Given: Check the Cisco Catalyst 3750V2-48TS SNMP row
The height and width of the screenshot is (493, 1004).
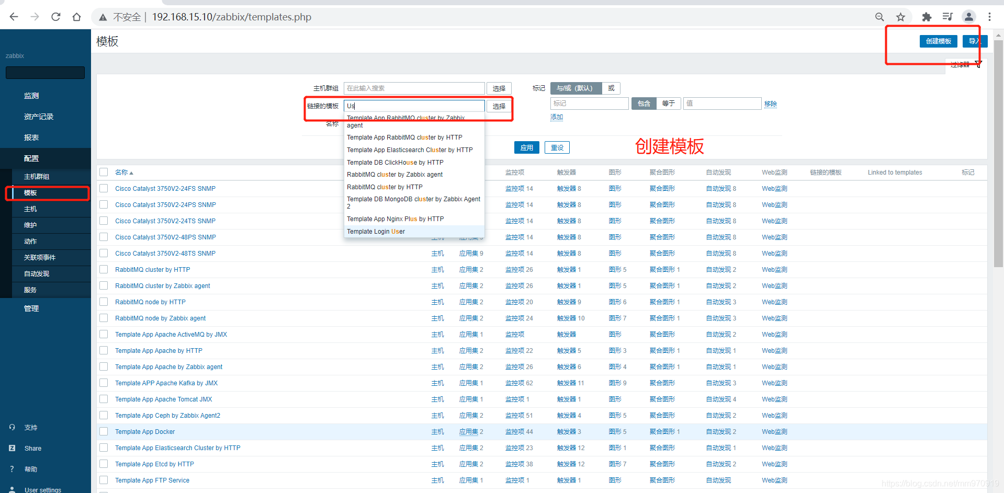Looking at the screenshot, I should 104,253.
